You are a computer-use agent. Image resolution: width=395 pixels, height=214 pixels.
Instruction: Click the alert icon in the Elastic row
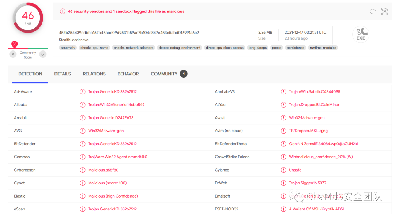(x=83, y=196)
